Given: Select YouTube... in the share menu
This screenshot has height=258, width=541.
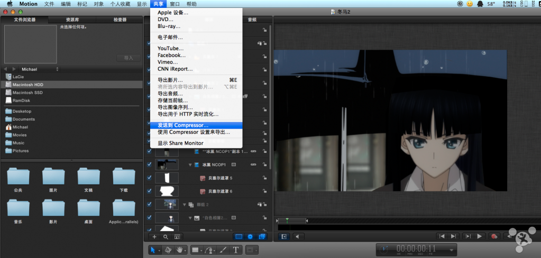Looking at the screenshot, I should click(x=170, y=48).
